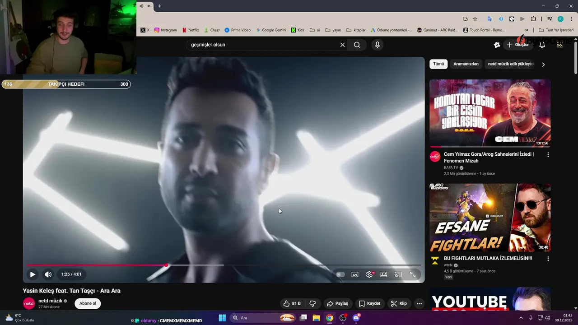Open the Netflix bookmark

(190, 30)
